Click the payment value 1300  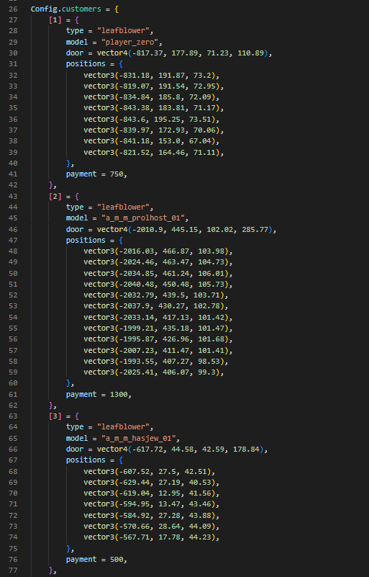[119, 395]
